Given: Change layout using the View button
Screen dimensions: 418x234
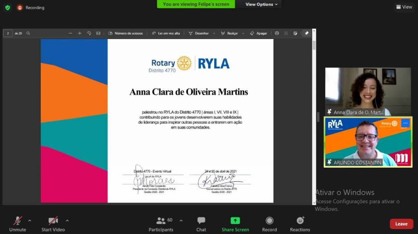Looking at the screenshot, I should pos(404,7).
